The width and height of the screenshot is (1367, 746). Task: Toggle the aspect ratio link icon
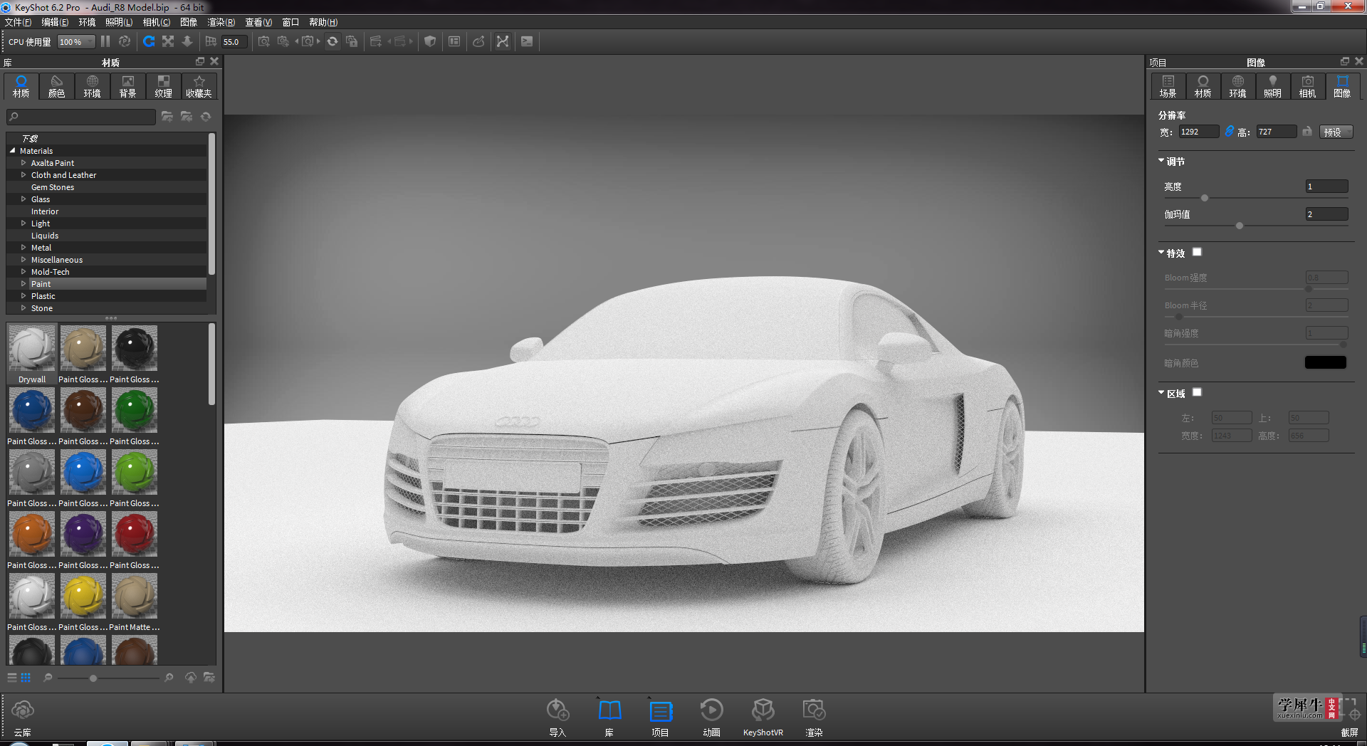[x=1229, y=132]
